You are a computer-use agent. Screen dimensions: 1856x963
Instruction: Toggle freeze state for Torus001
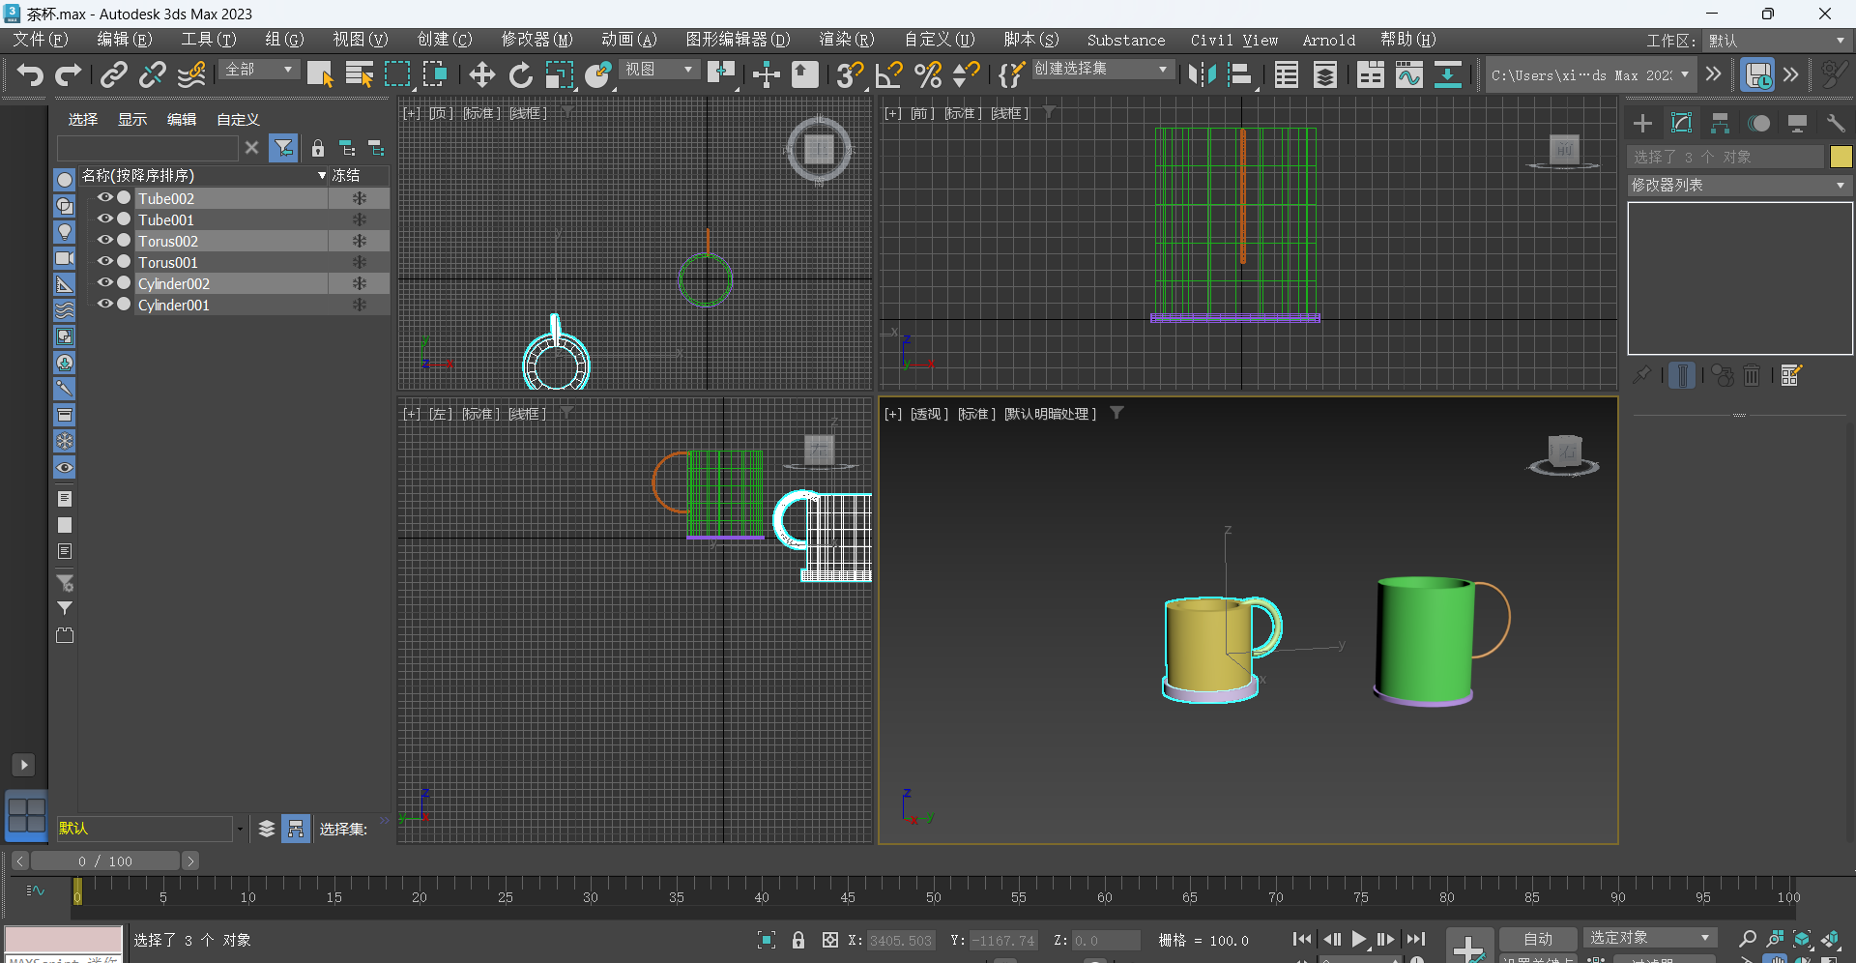pyautogui.click(x=359, y=262)
